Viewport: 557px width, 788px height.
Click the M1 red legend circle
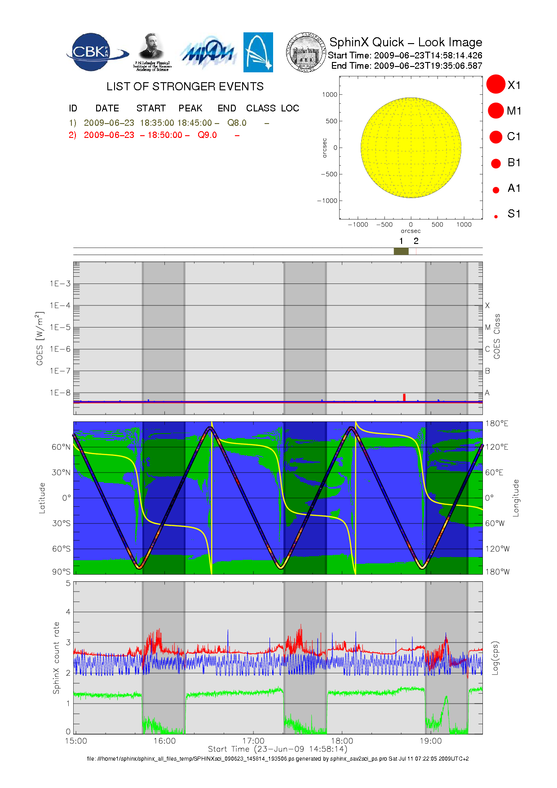point(496,111)
